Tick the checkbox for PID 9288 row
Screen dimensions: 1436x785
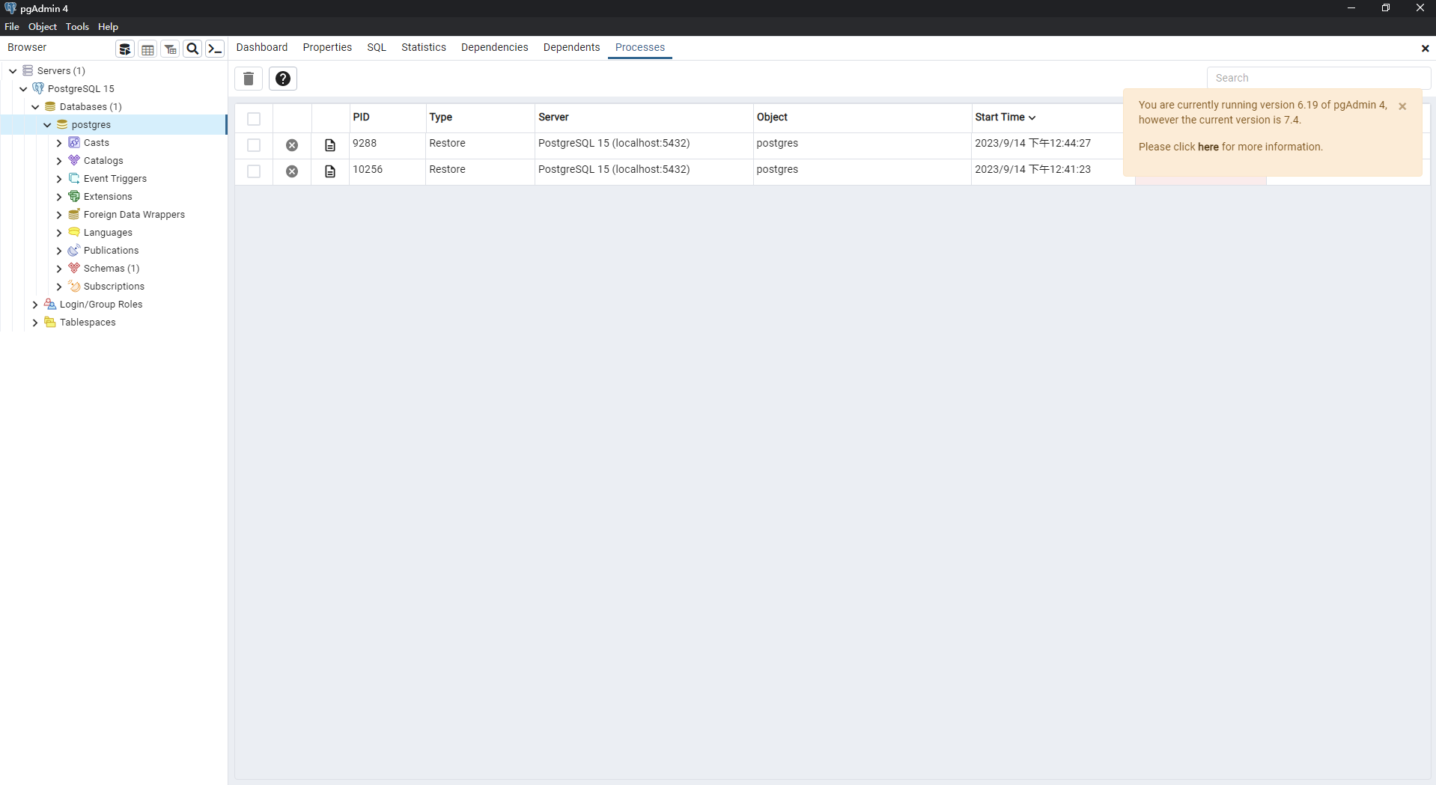pos(254,145)
